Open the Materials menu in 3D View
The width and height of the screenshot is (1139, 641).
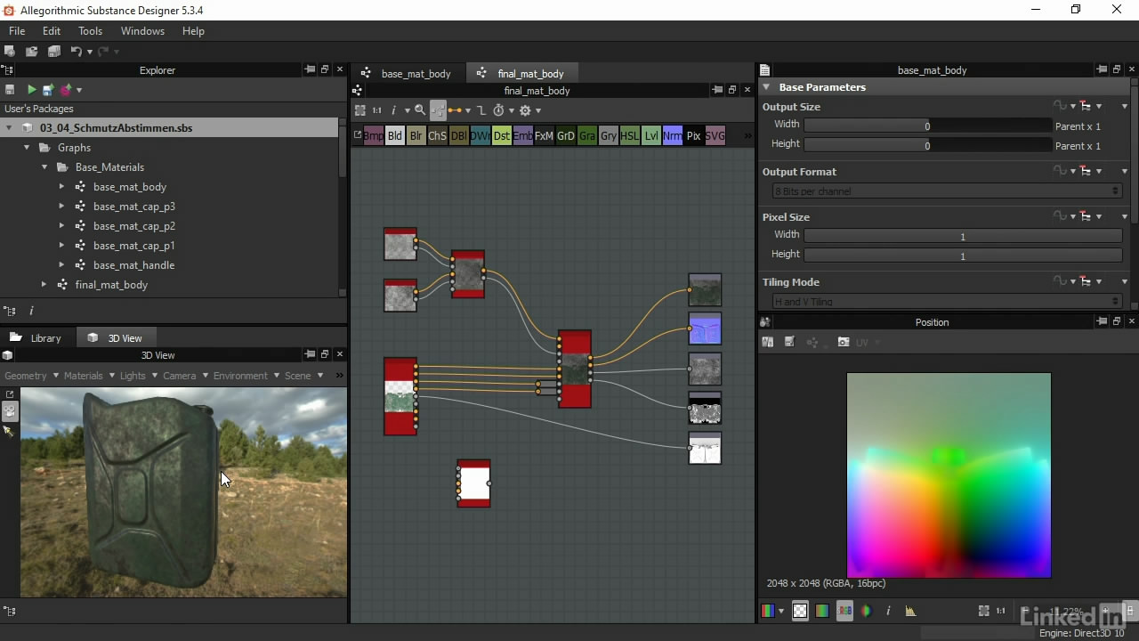click(x=89, y=376)
